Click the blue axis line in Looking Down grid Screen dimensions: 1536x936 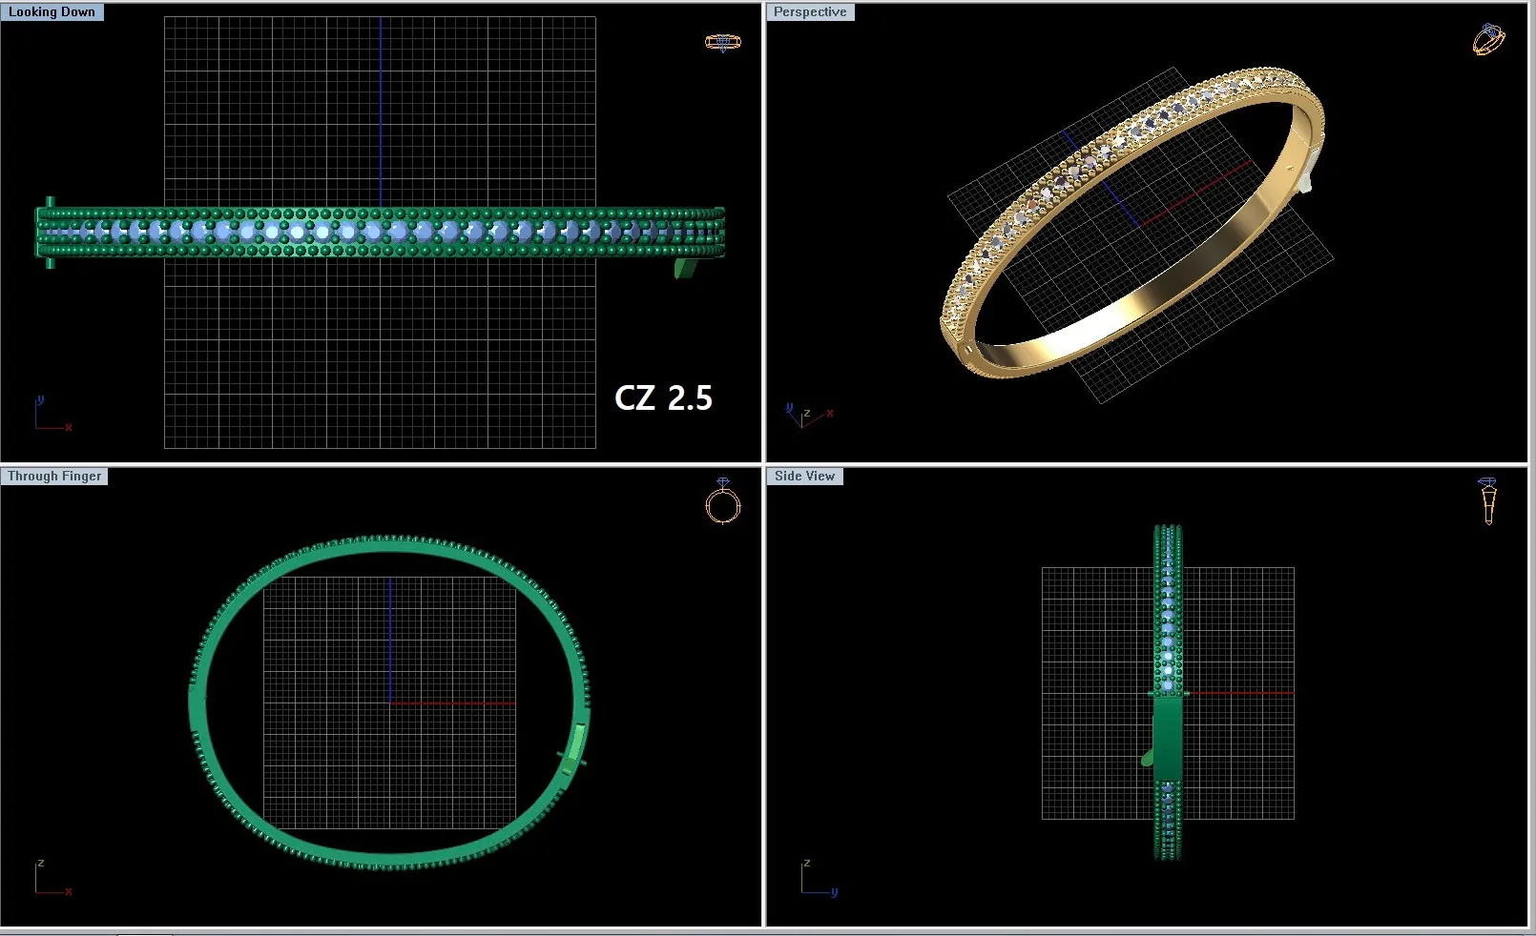click(381, 105)
